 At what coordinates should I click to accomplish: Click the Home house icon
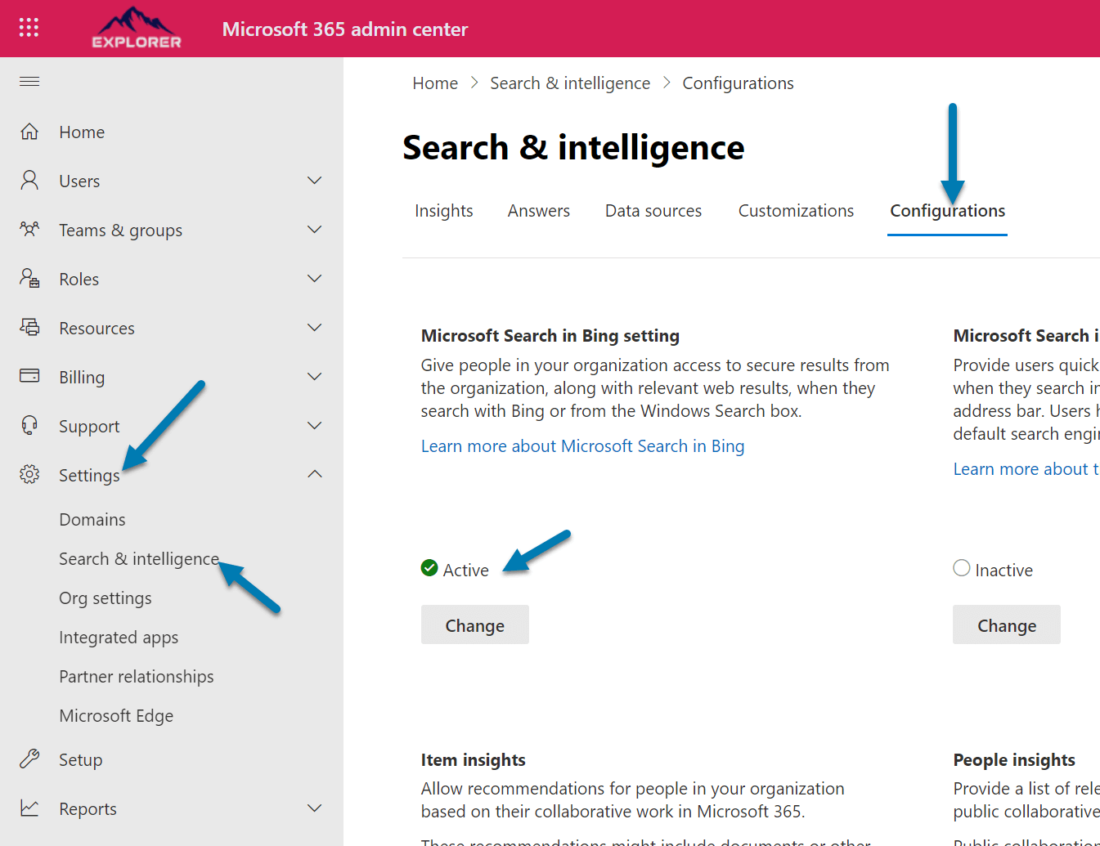click(x=29, y=132)
